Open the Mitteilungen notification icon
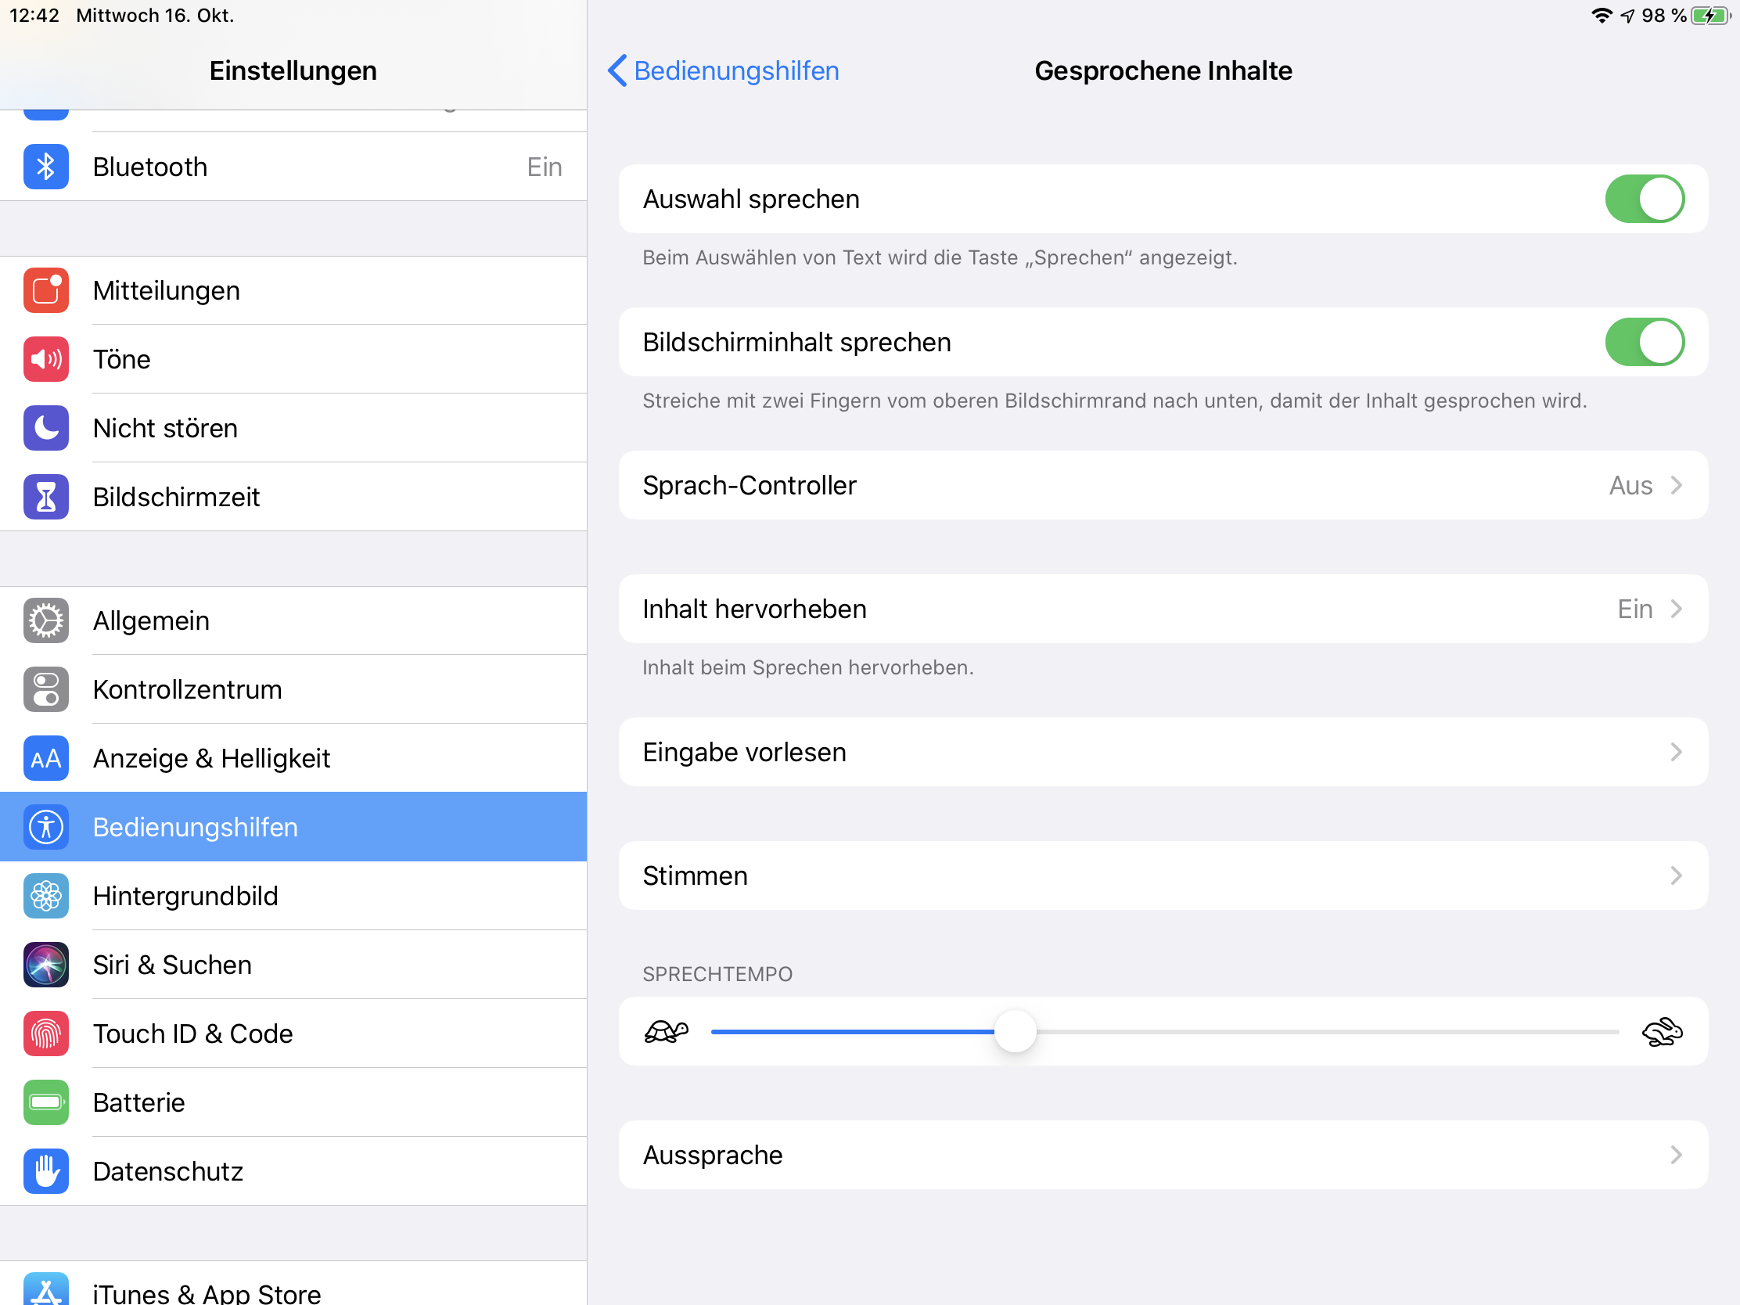Image resolution: width=1740 pixels, height=1305 pixels. [45, 290]
